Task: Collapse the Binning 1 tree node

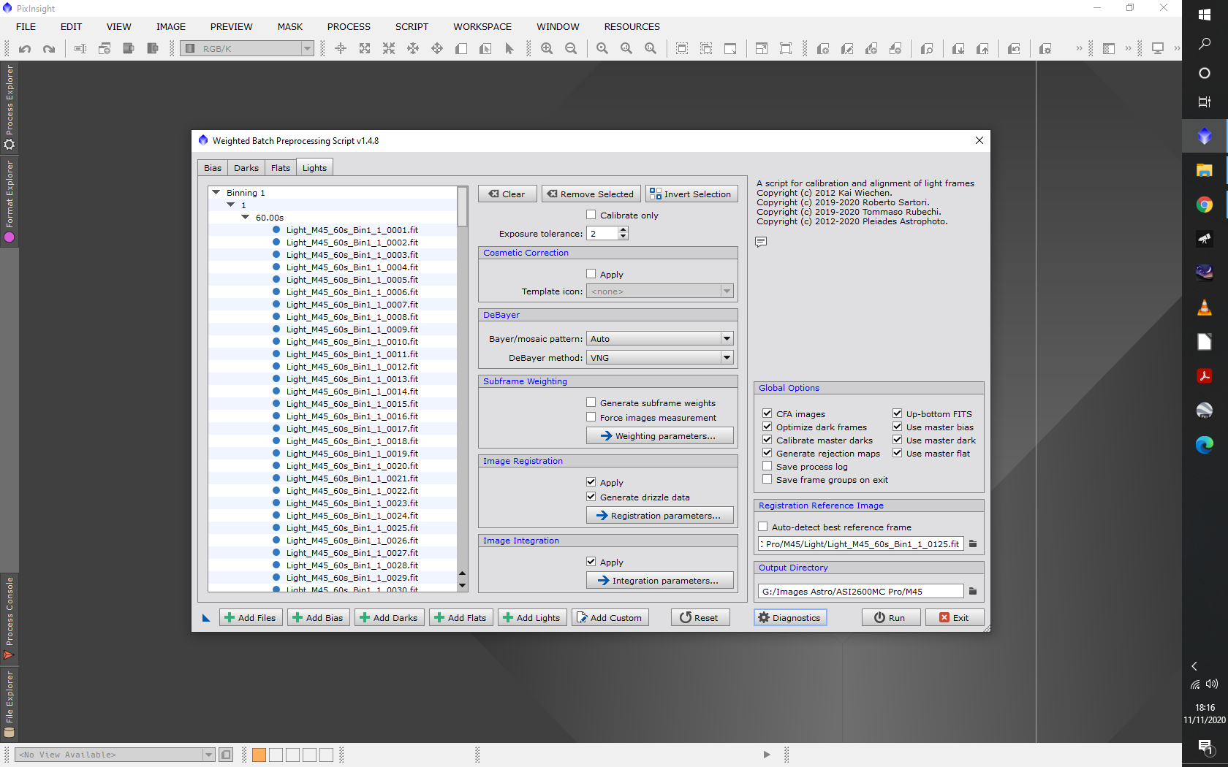Action: [x=216, y=193]
